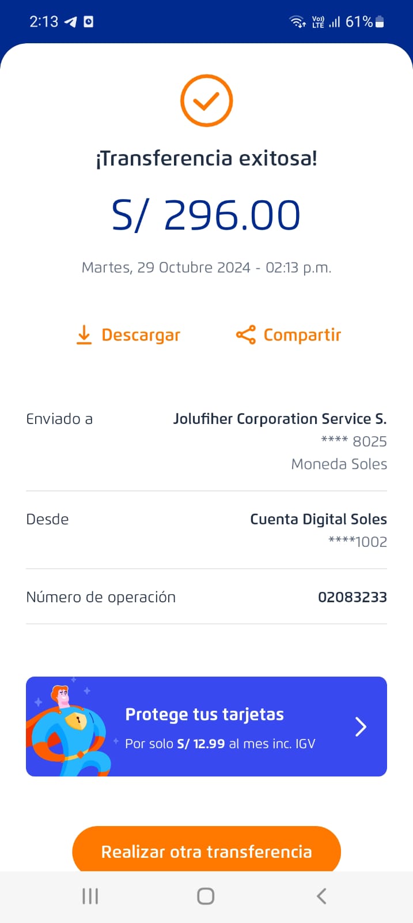Click the Compartir link text
The image size is (413, 923).
302,335
